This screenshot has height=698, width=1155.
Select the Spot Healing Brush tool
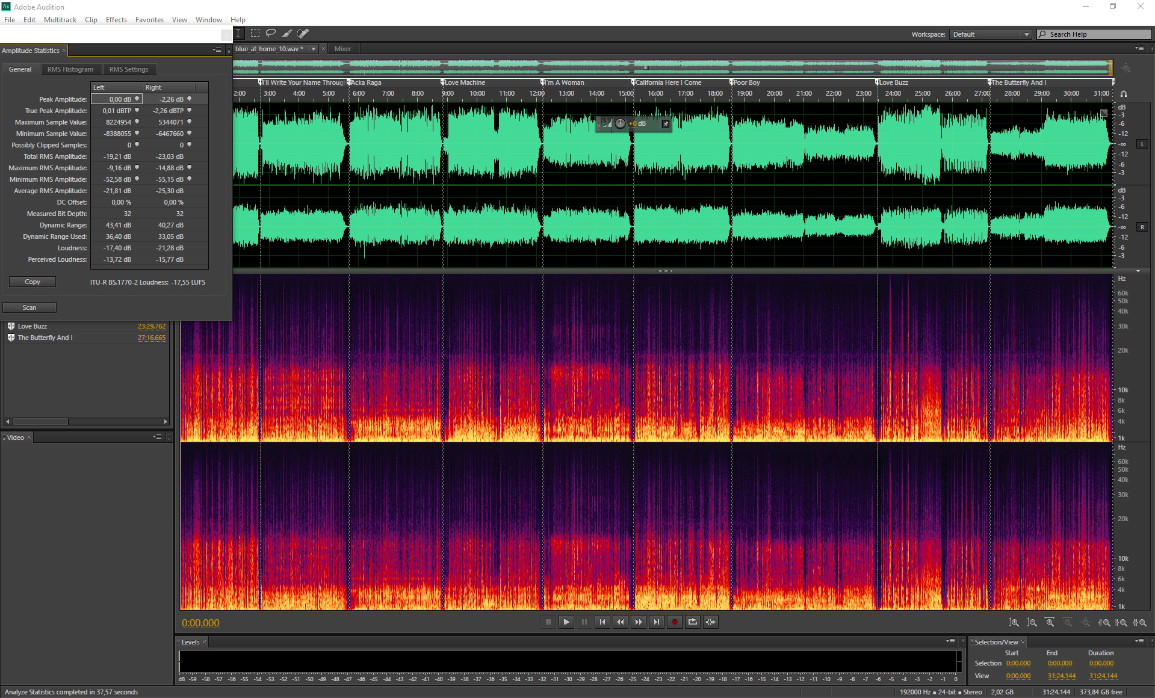coord(303,34)
